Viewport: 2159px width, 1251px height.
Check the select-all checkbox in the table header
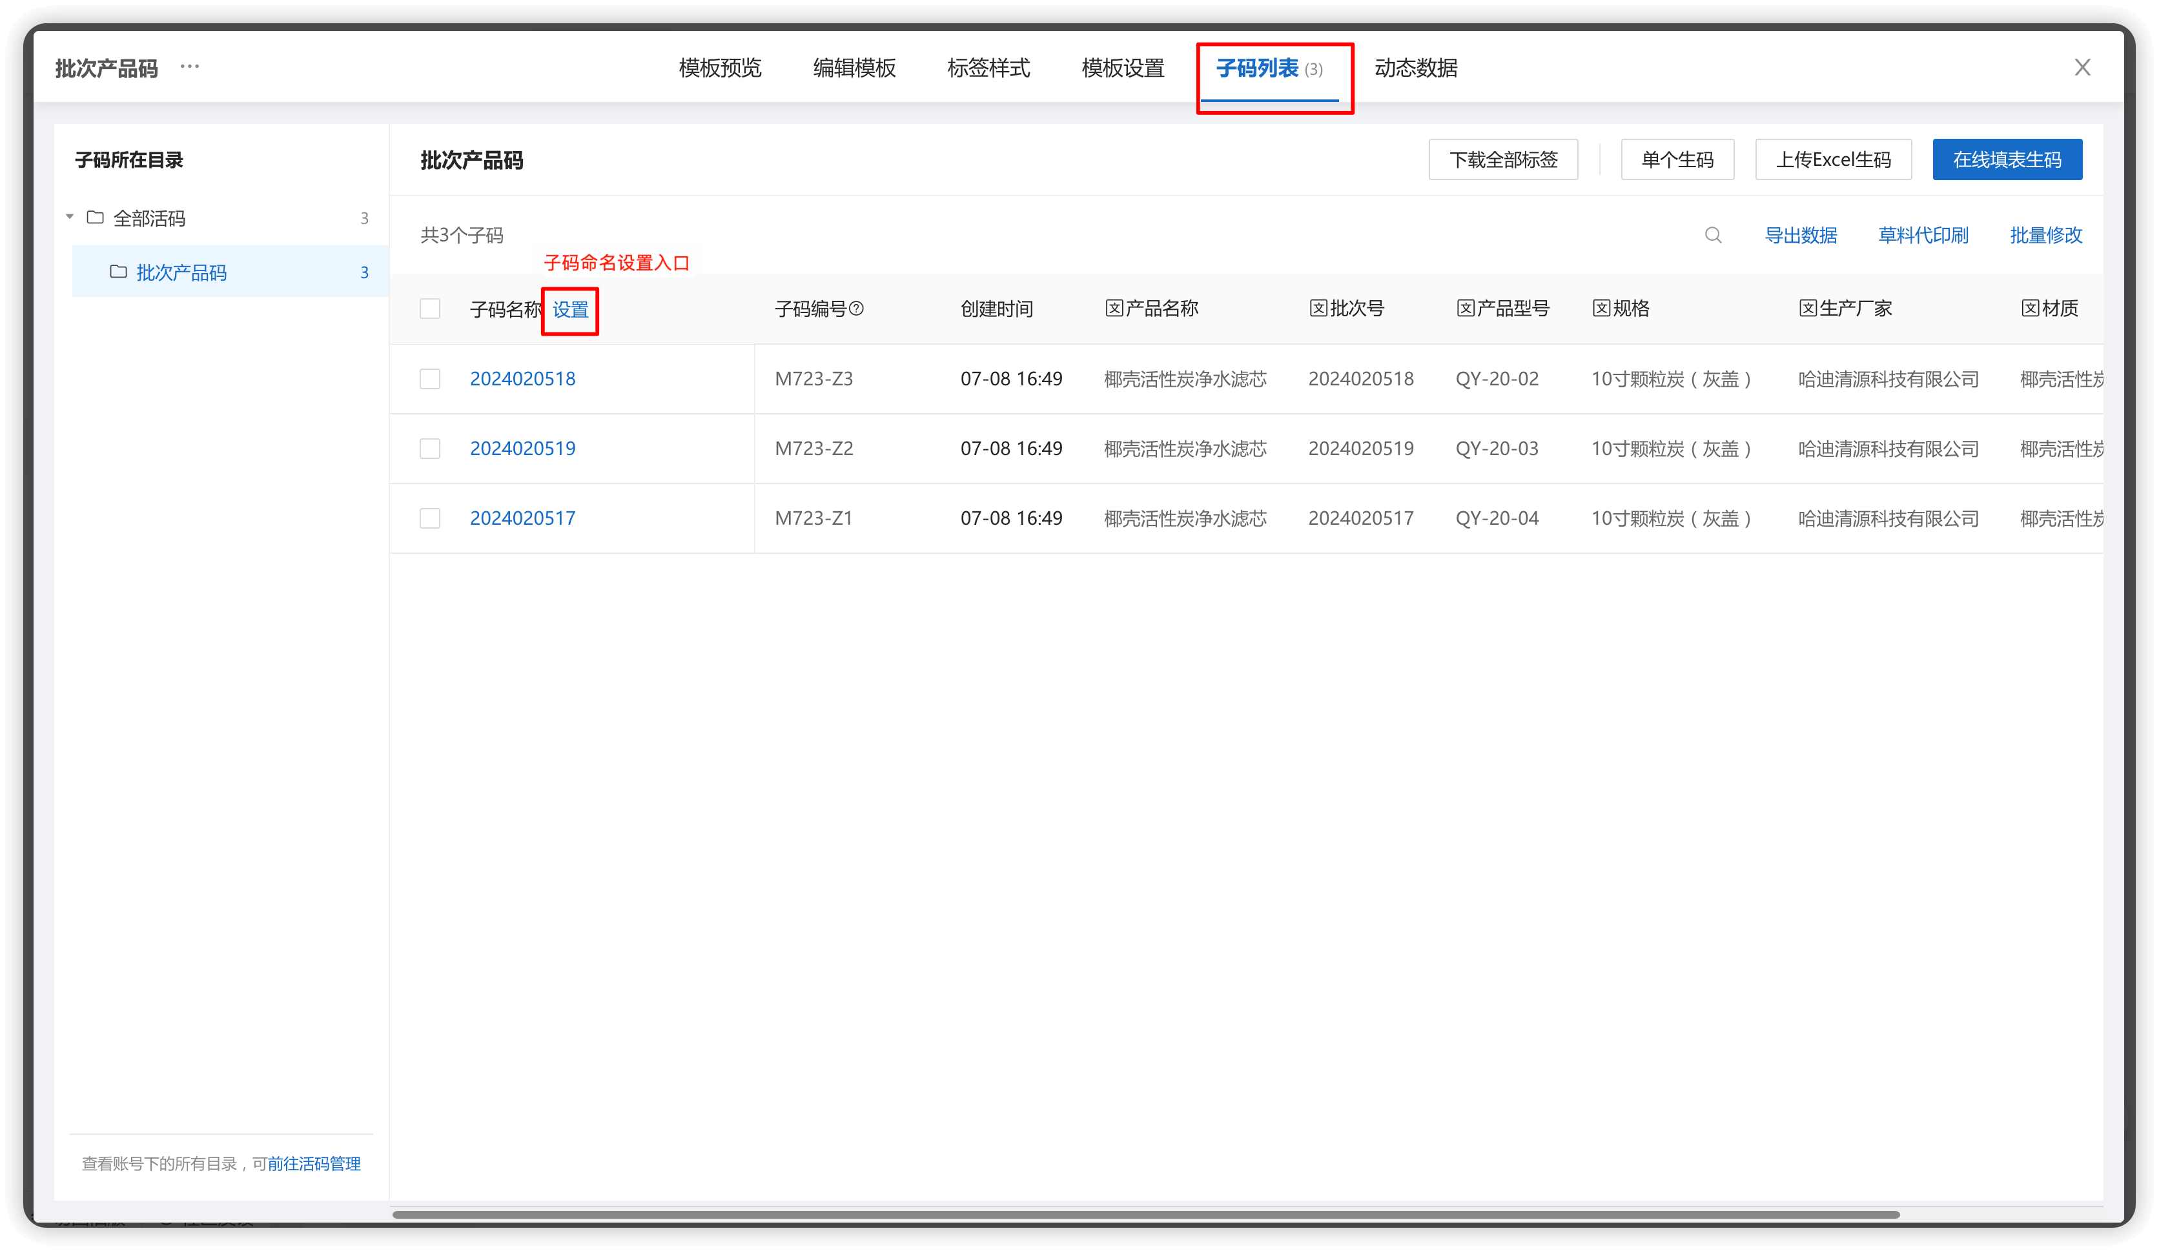tap(430, 309)
